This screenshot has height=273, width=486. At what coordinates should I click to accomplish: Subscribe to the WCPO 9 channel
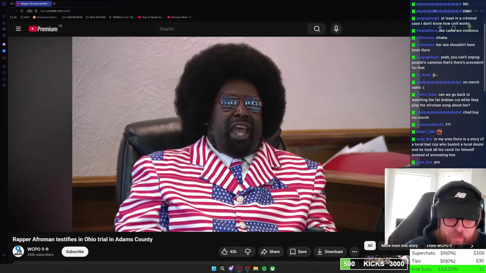pos(75,252)
